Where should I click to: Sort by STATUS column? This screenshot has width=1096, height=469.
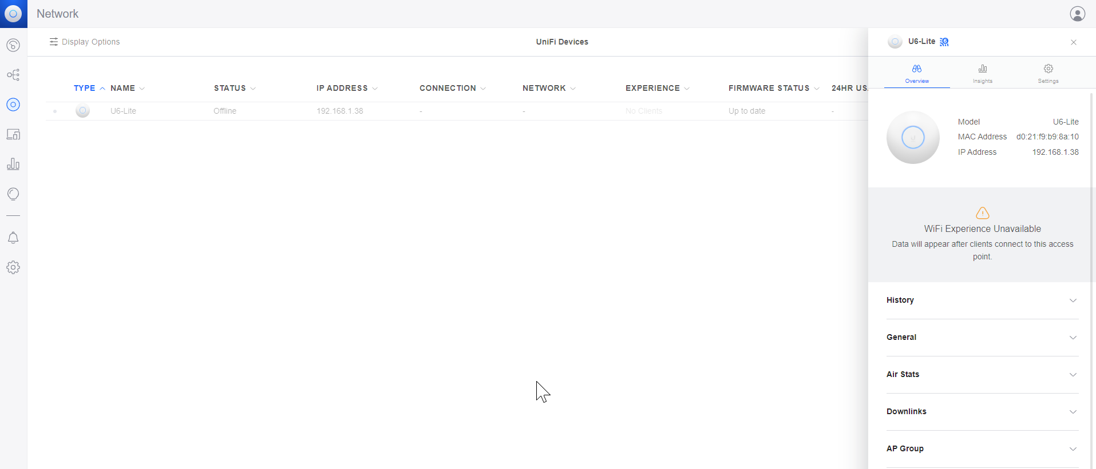tap(235, 88)
